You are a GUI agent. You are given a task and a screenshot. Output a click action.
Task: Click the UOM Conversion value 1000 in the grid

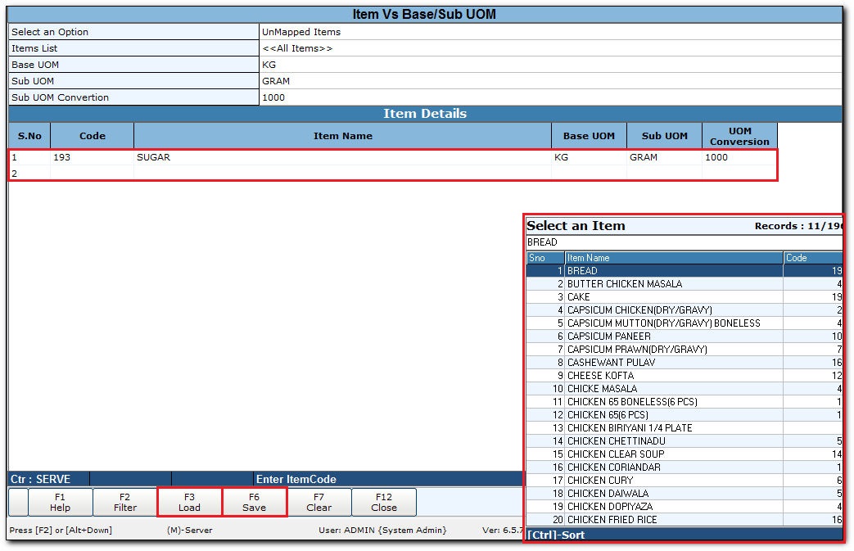(739, 157)
